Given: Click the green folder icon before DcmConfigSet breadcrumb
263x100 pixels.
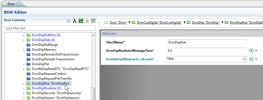Looking at the screenshot, I should 134,22.
